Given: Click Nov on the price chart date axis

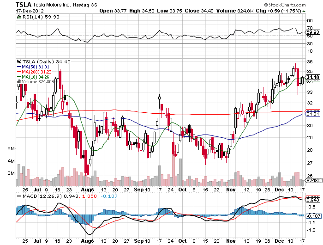Looking at the screenshot, I should pos(231,190).
